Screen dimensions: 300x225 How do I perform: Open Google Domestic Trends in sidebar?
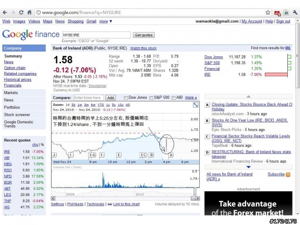coord(24,124)
